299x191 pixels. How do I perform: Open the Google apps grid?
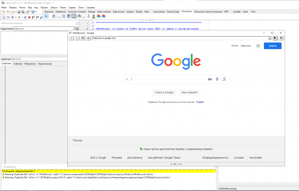coord(258,46)
